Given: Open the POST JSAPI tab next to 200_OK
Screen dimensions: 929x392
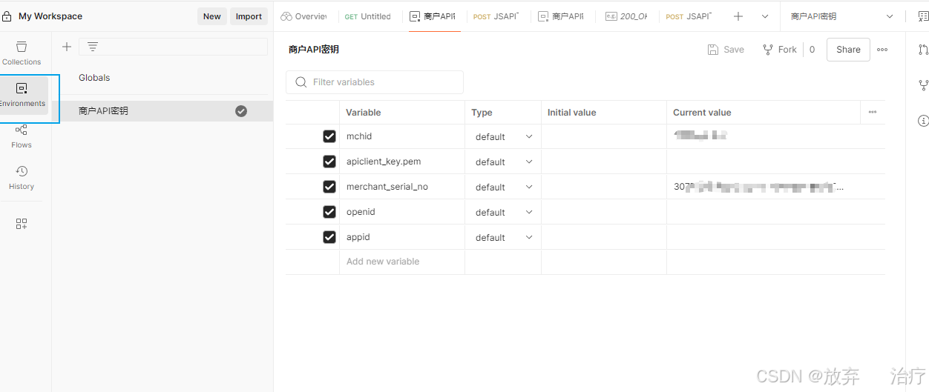Looking at the screenshot, I should point(689,16).
